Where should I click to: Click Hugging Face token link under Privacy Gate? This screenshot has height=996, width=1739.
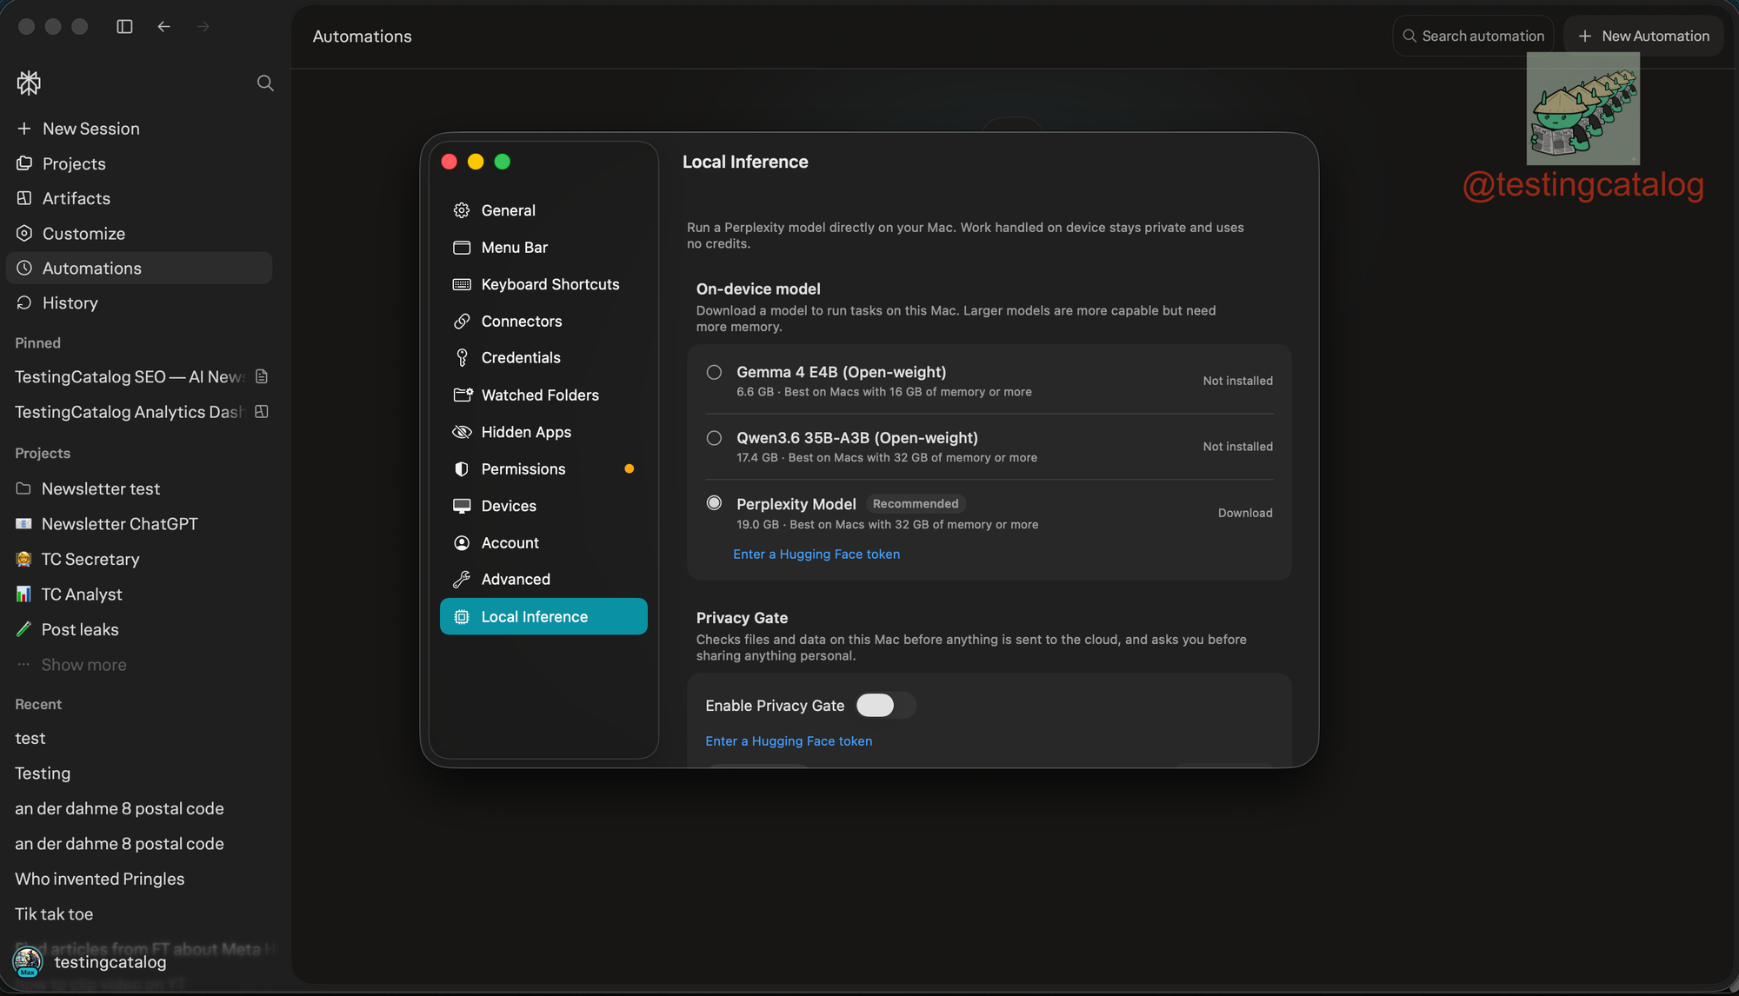[789, 741]
